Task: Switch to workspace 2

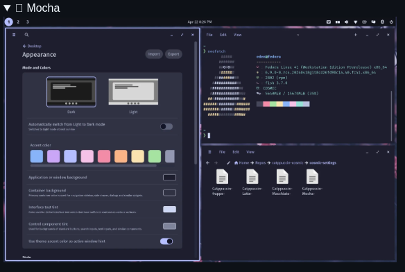Action: [x=18, y=22]
